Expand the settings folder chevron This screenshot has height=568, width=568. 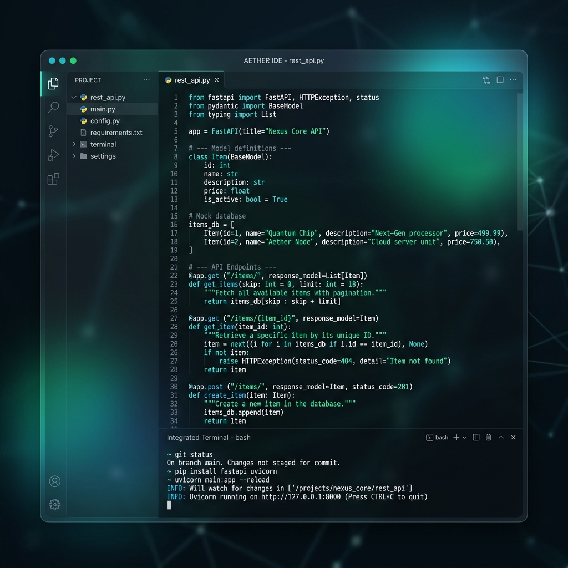tap(74, 156)
